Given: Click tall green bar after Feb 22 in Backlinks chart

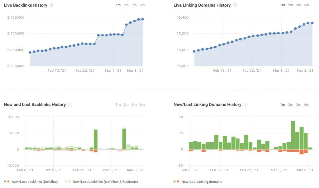Looking at the screenshot, I should pos(95,140).
